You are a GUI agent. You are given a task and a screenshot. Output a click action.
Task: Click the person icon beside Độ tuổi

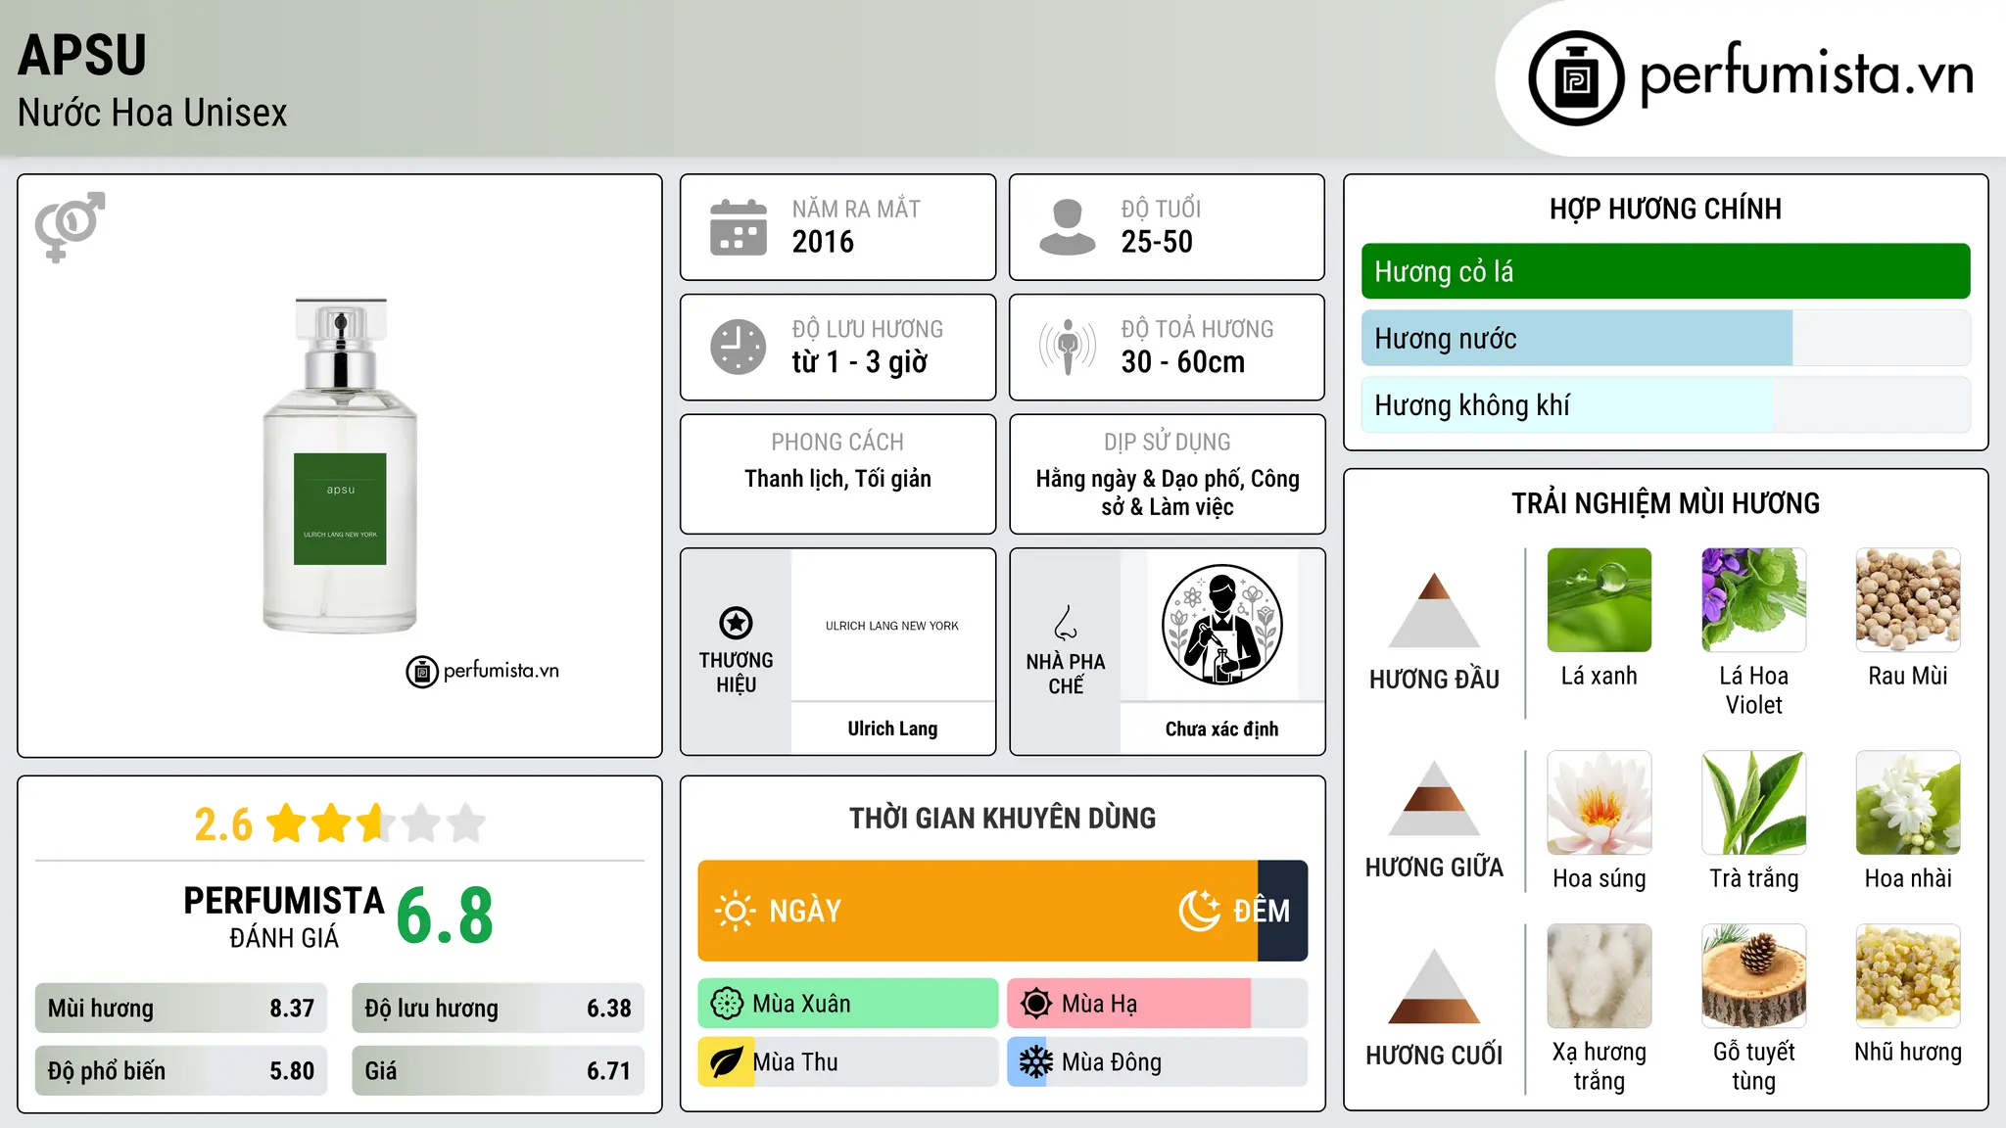tap(1067, 227)
